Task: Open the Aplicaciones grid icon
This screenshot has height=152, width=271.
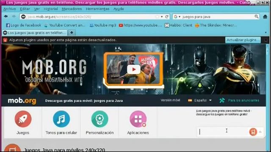Action: pyautogui.click(x=138, y=119)
